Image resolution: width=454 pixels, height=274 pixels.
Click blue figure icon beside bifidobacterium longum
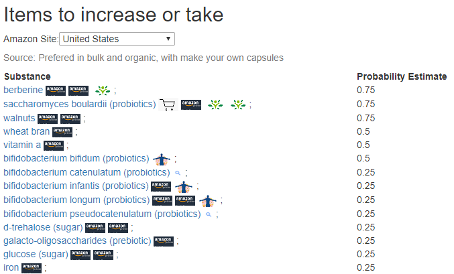tap(209, 200)
